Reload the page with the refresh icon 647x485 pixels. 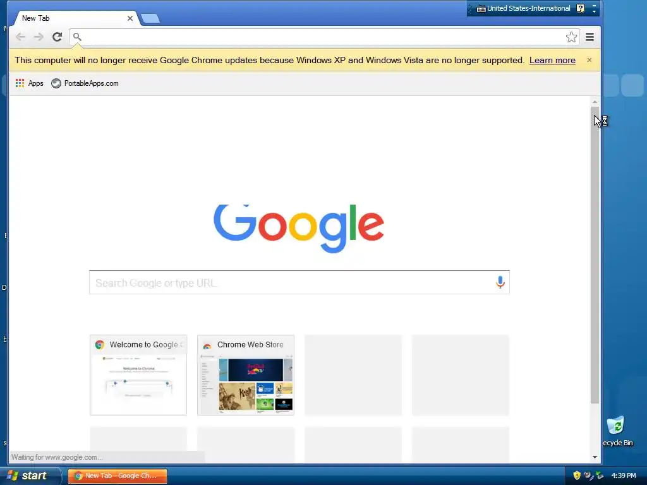pyautogui.click(x=57, y=37)
